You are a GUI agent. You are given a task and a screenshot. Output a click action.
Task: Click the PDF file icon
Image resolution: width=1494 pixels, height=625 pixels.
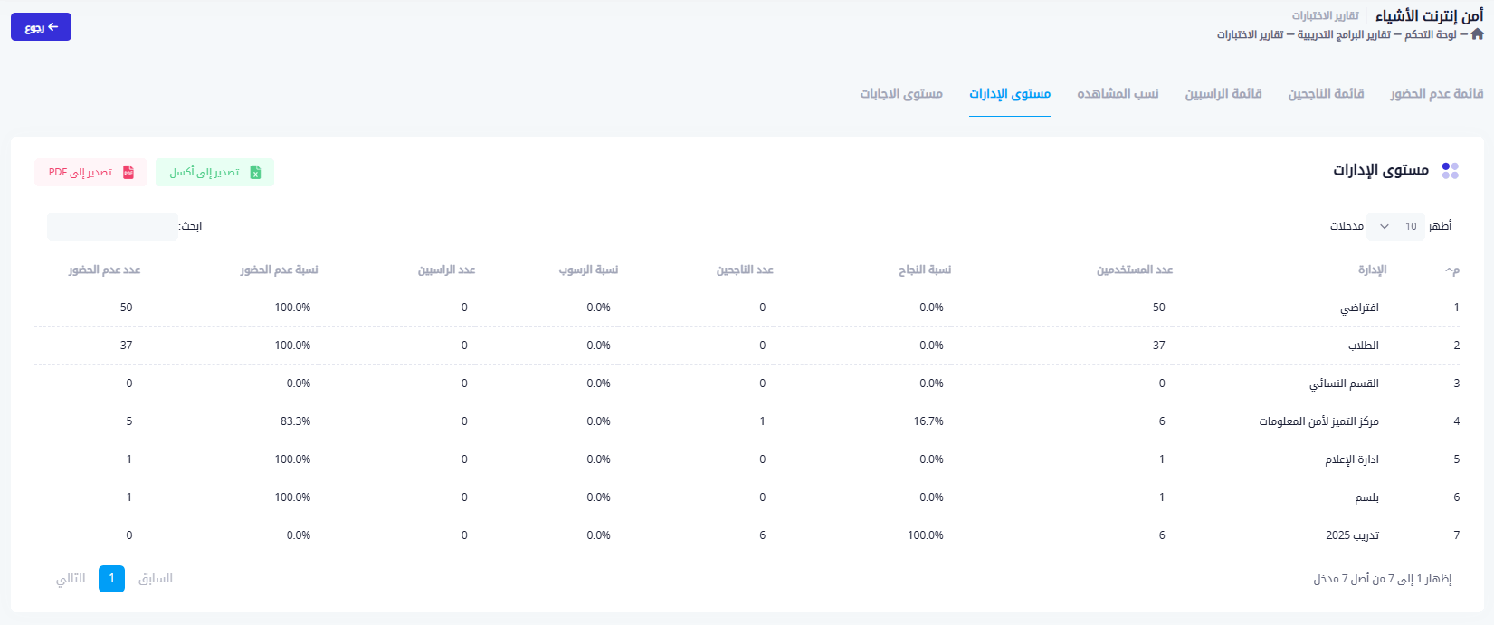pos(128,173)
